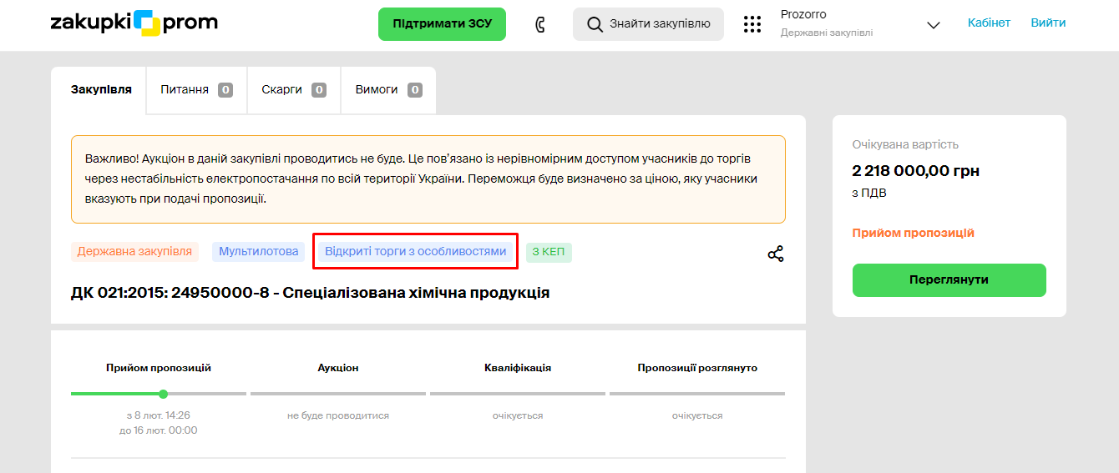1119x473 pixels.
Task: Click the Вийти logout link
Action: 1048,23
